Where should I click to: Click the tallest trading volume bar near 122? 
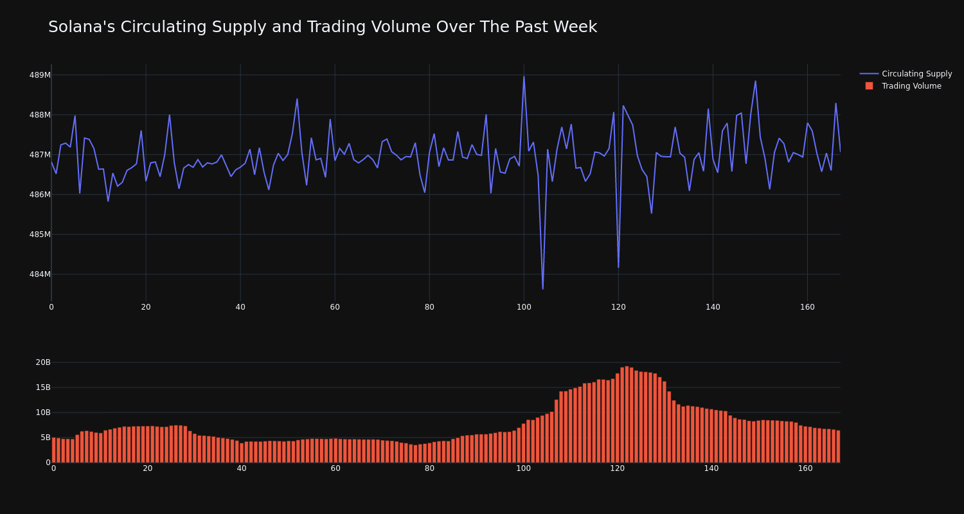[x=627, y=414]
